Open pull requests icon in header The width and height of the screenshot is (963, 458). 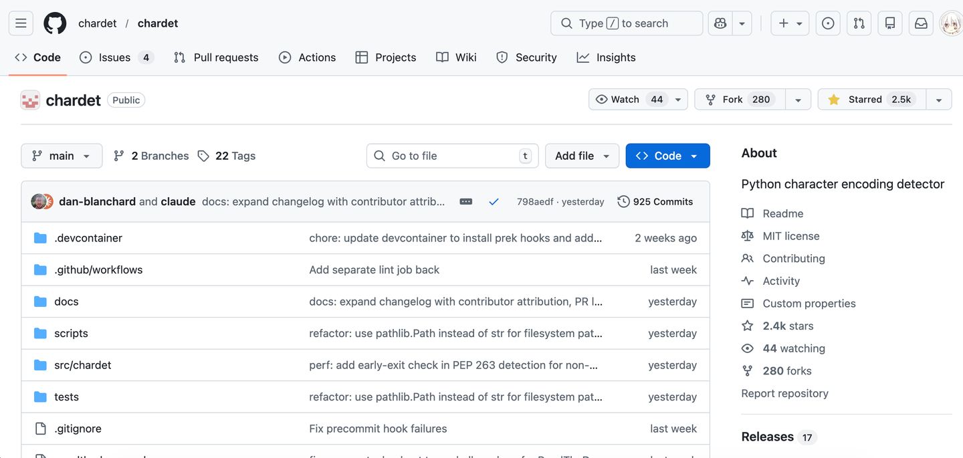click(859, 23)
